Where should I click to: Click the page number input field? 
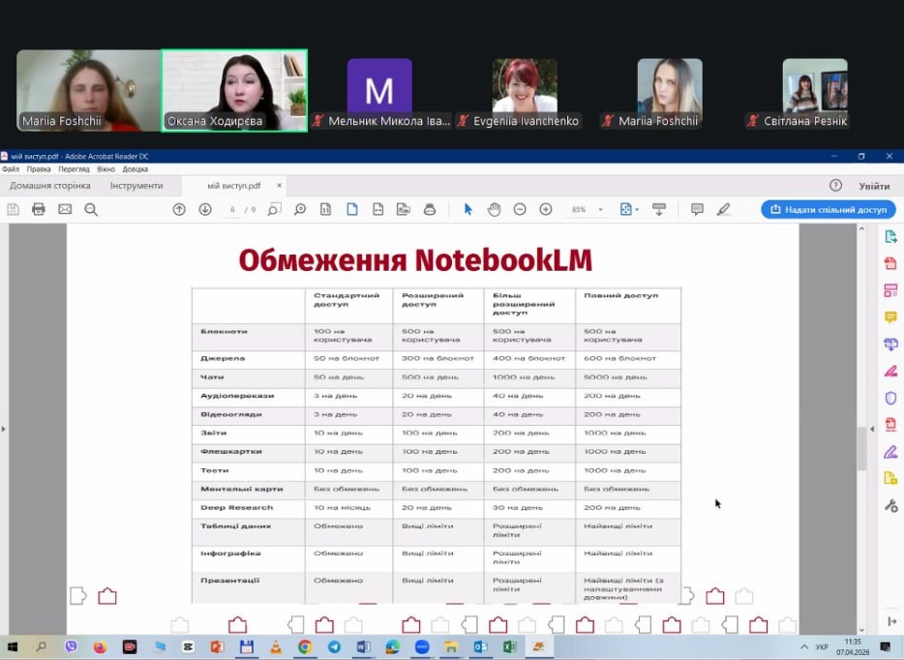pyautogui.click(x=233, y=210)
